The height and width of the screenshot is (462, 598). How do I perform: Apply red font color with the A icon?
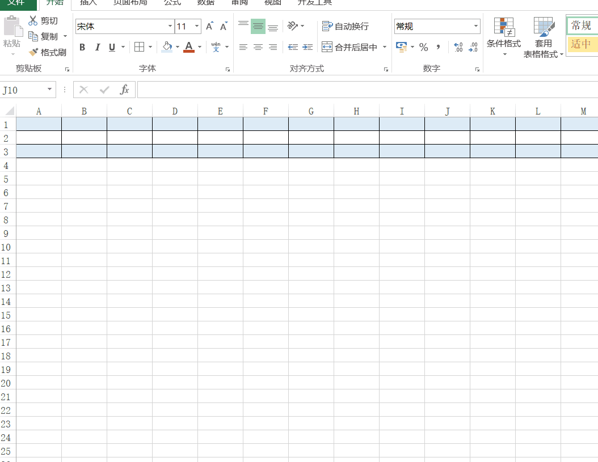[x=189, y=47]
